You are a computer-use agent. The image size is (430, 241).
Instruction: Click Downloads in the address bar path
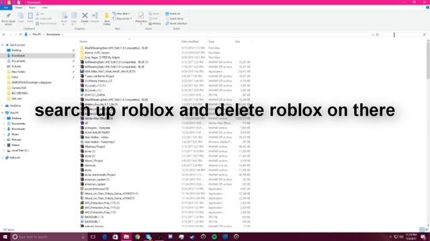pyautogui.click(x=53, y=35)
